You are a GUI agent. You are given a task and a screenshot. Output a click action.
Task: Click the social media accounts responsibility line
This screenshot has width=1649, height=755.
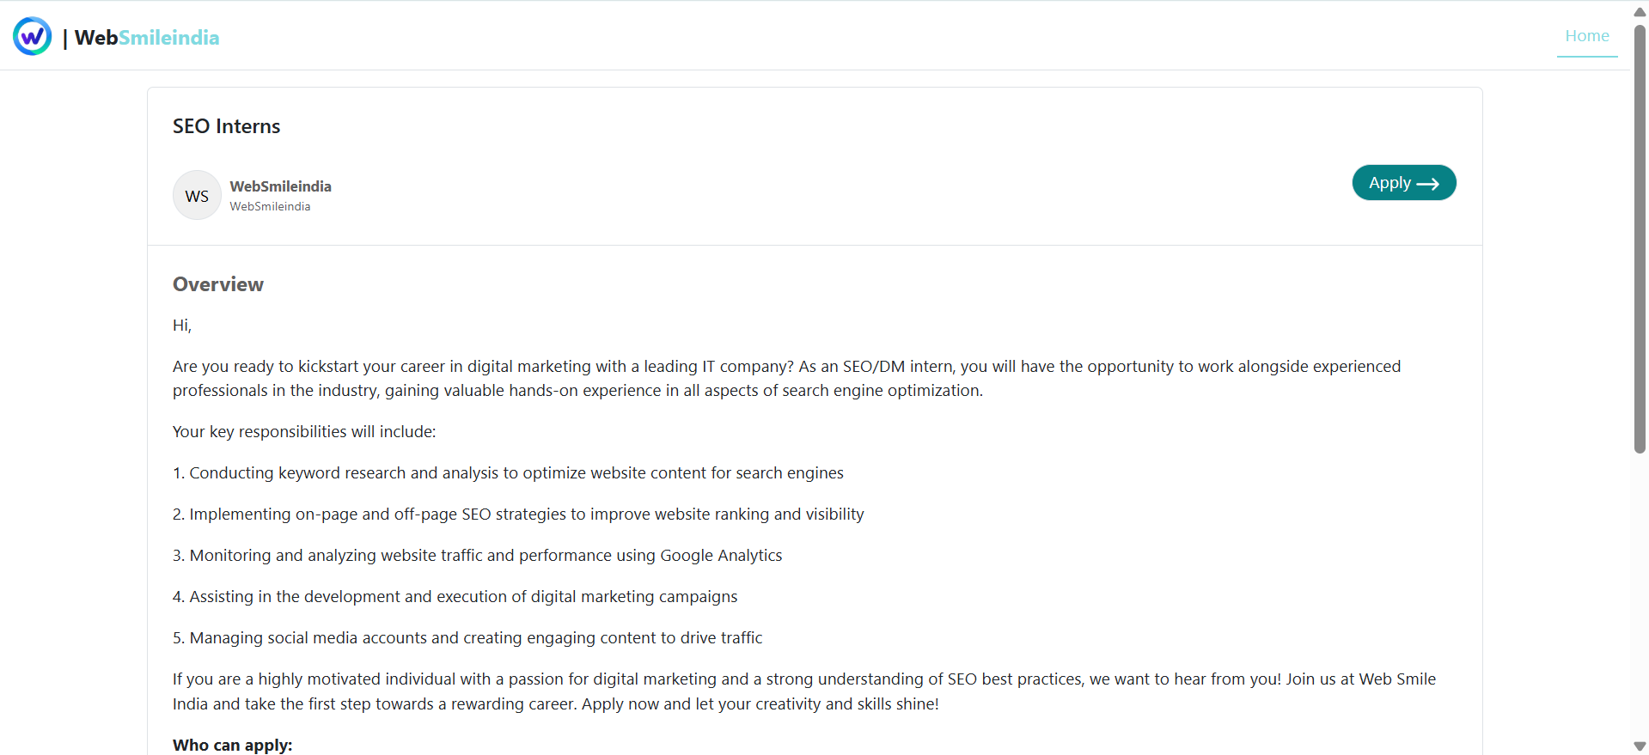click(x=467, y=638)
